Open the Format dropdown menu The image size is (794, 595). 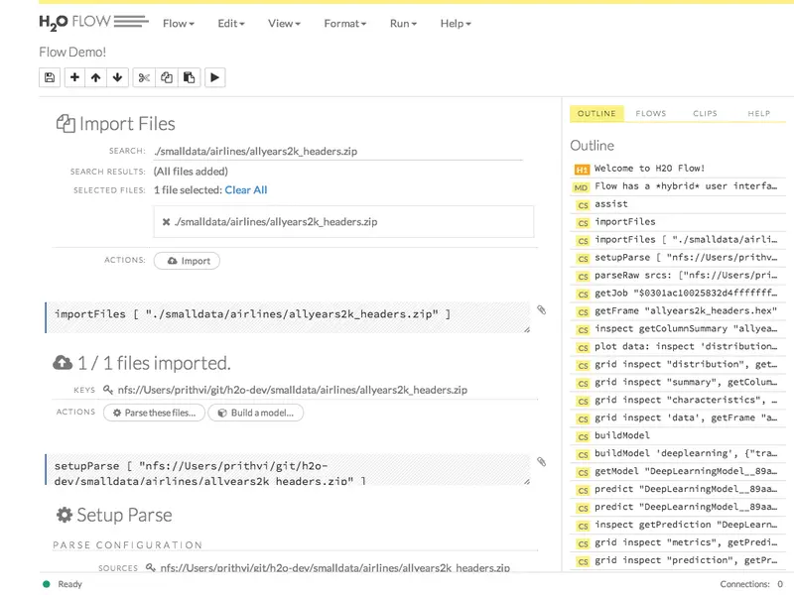click(344, 23)
